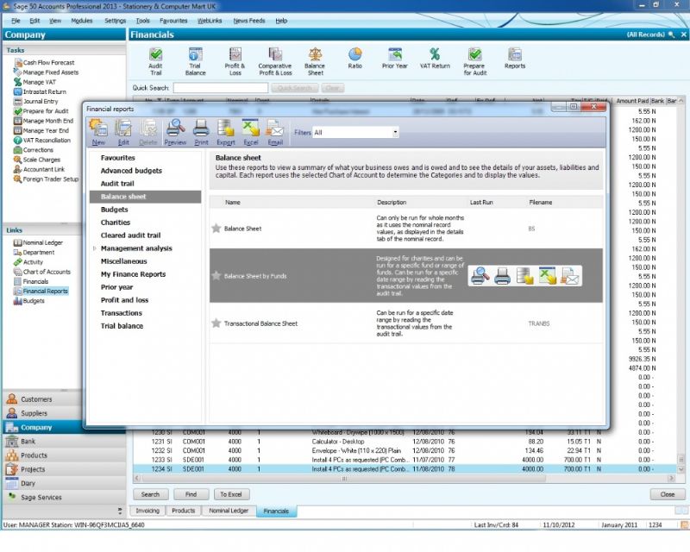Click Prepare for Audit toolbar icon
The height and width of the screenshot is (552, 690).
click(x=475, y=61)
